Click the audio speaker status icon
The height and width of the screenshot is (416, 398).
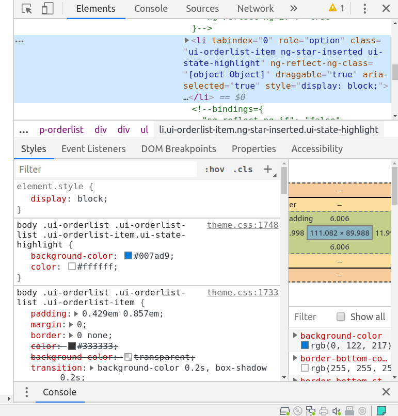pos(337,411)
